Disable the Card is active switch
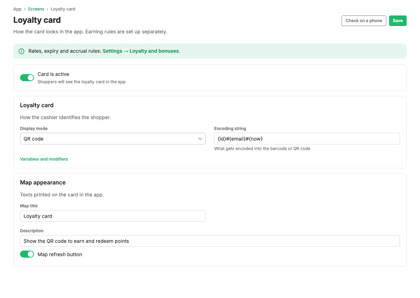The width and height of the screenshot is (420, 298). pos(27,78)
